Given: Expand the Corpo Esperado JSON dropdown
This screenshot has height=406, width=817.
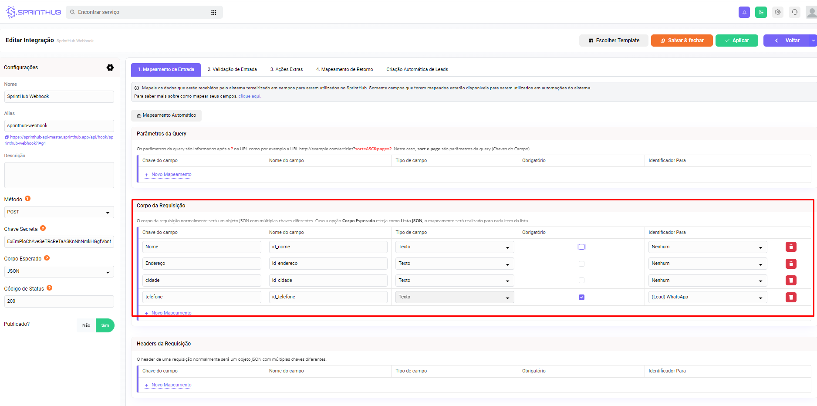Looking at the screenshot, I should pos(59,271).
